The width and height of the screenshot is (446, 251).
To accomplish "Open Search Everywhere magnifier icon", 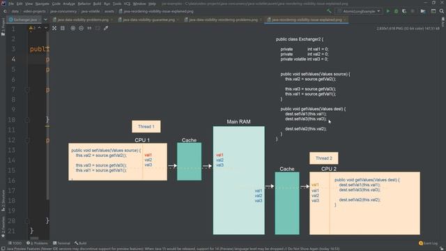I will (x=441, y=11).
